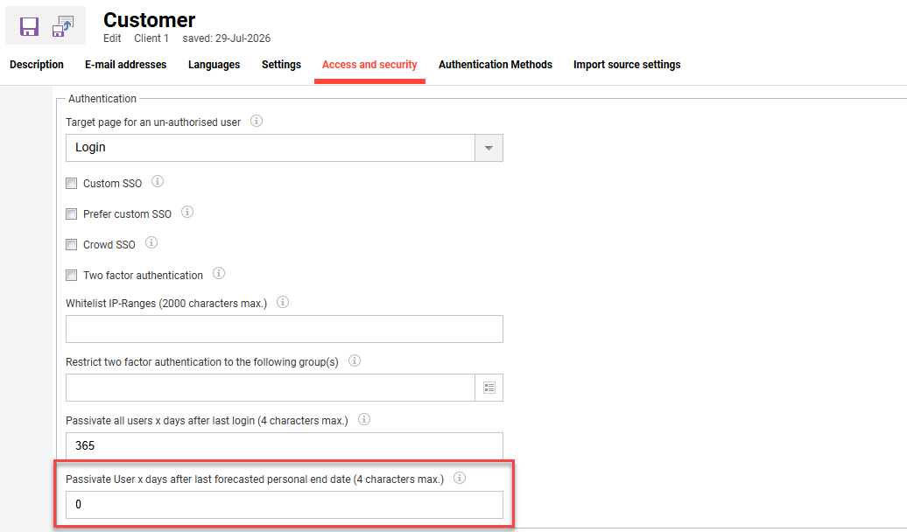Click Passivate all users x days label
Screen dimensions: 907x532
pos(207,421)
